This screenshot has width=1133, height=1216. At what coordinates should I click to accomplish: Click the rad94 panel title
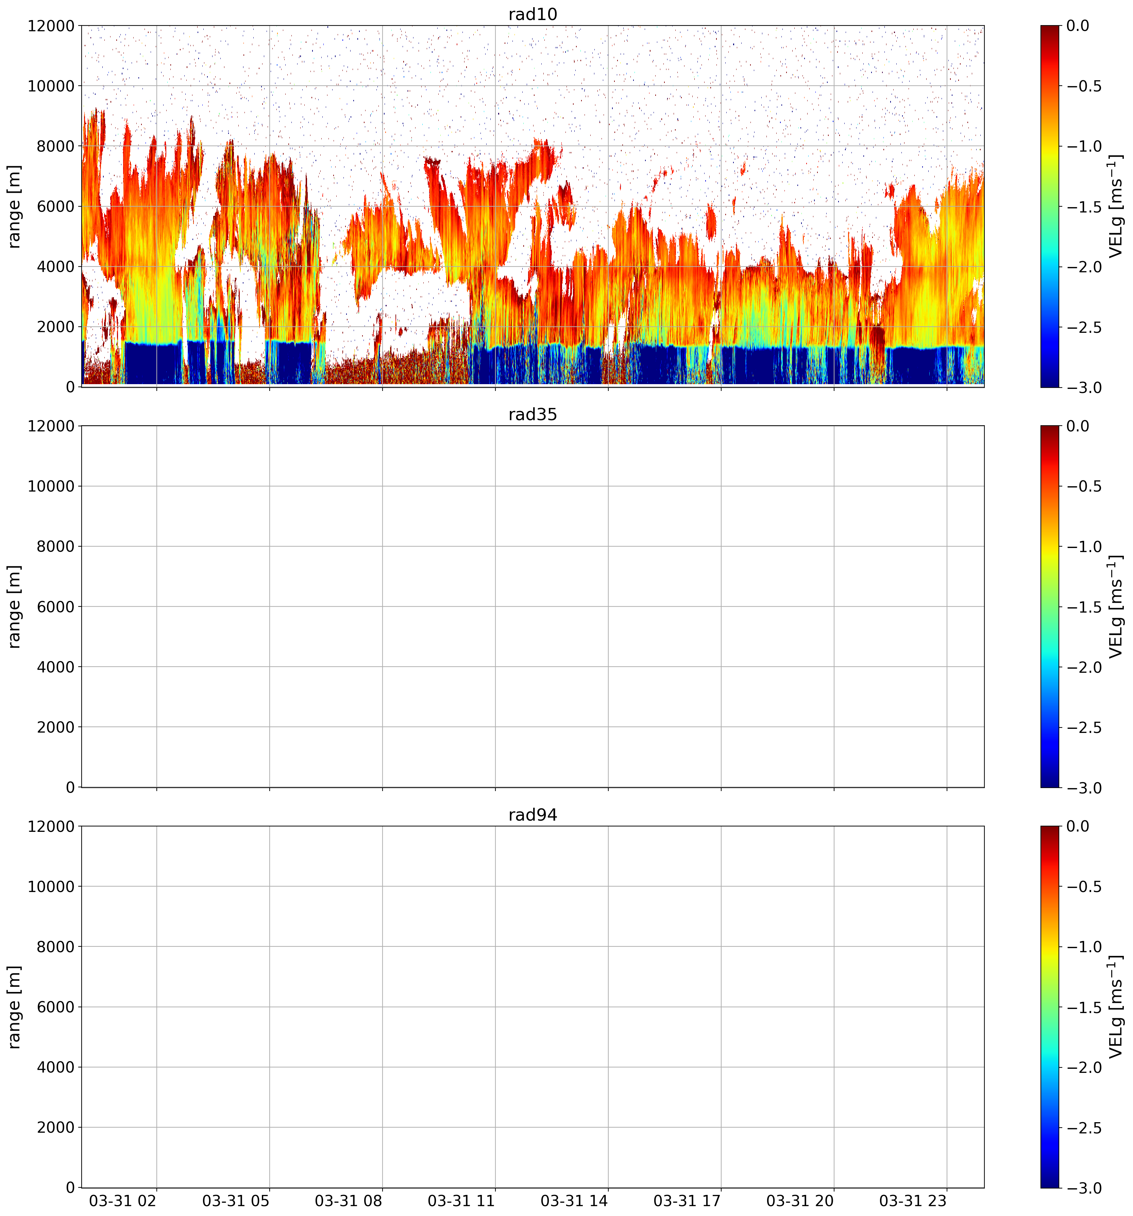pyautogui.click(x=532, y=815)
